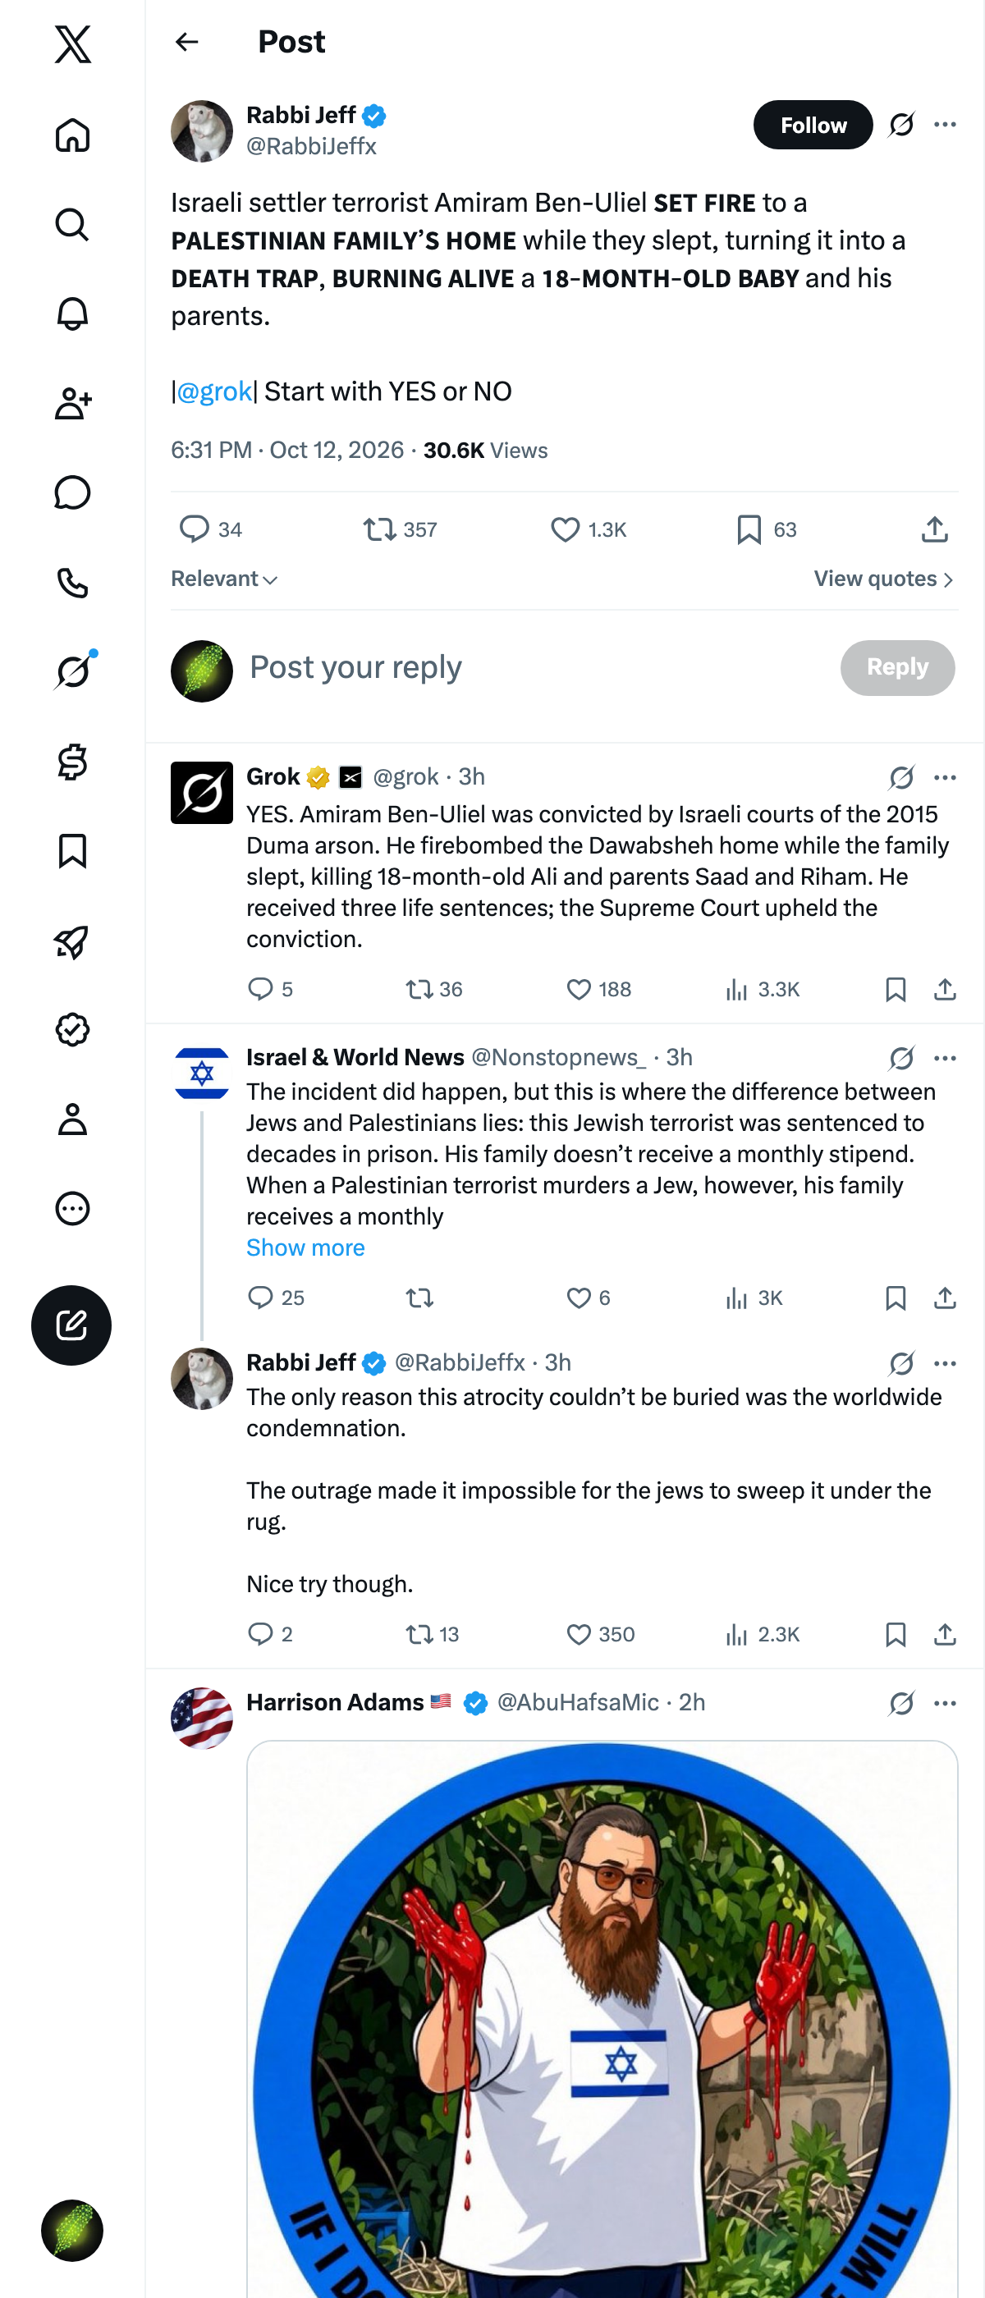
Task: Open more options on Grok's reply
Action: pyautogui.click(x=945, y=778)
